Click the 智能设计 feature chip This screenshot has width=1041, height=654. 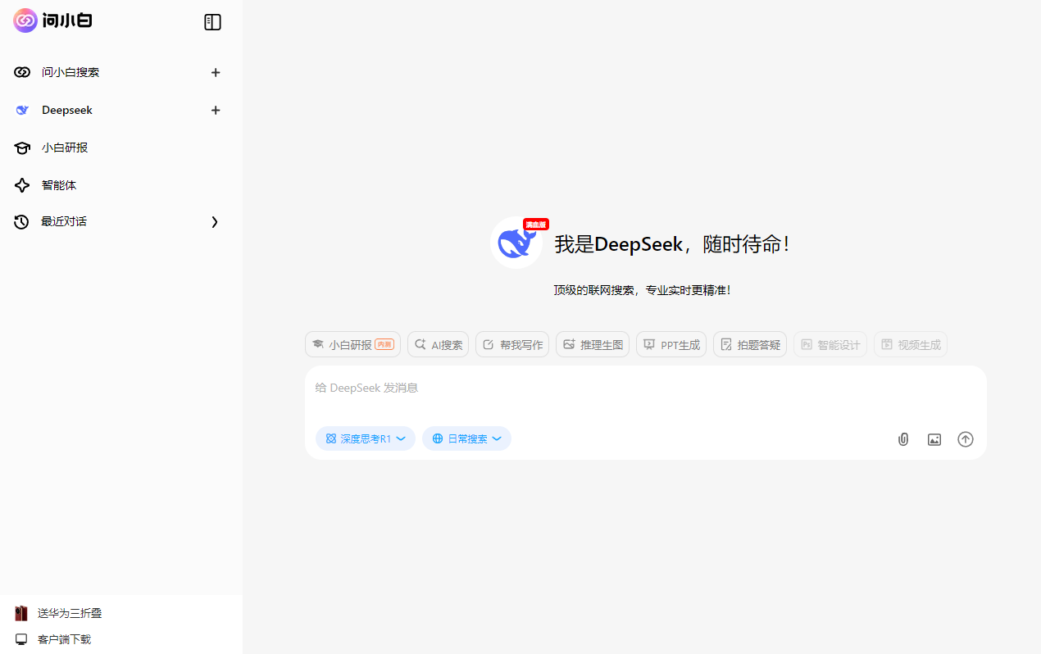[830, 344]
